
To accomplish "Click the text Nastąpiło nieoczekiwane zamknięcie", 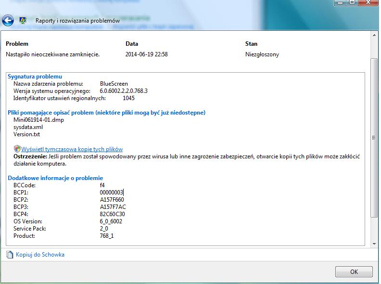I will click(53, 54).
